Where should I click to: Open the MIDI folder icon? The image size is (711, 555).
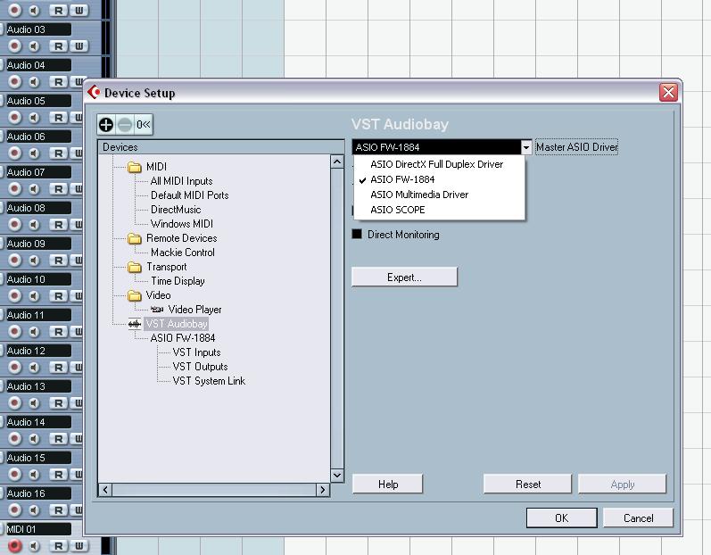[x=134, y=168]
